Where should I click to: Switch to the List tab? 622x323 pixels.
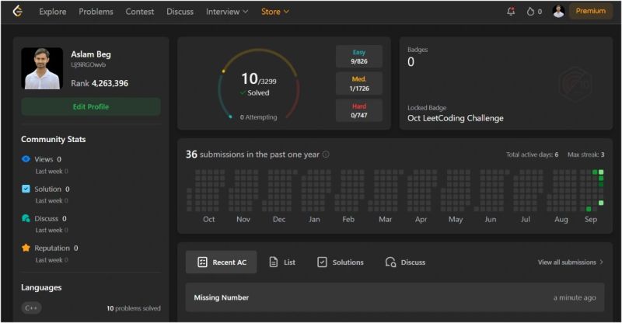pos(282,262)
